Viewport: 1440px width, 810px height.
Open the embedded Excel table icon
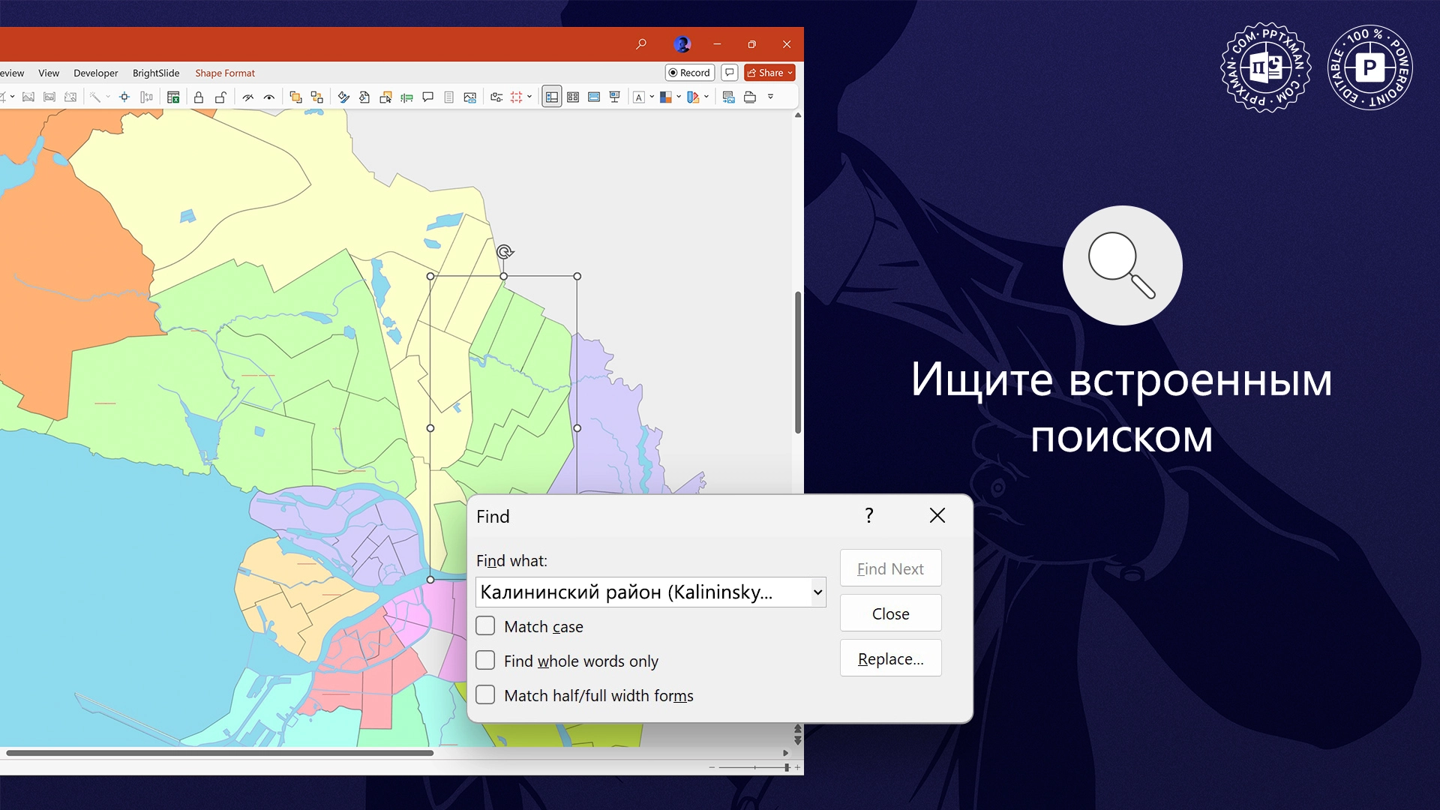173,97
